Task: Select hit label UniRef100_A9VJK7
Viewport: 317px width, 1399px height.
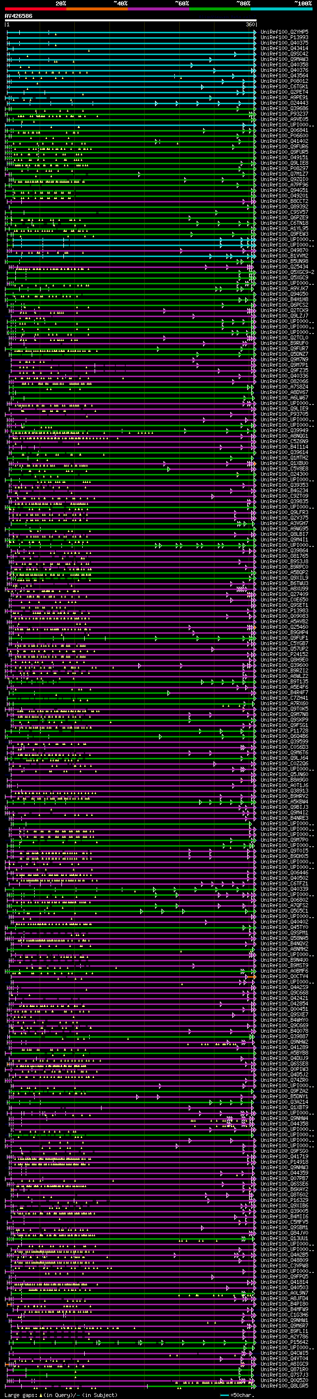Action: click(284, 288)
